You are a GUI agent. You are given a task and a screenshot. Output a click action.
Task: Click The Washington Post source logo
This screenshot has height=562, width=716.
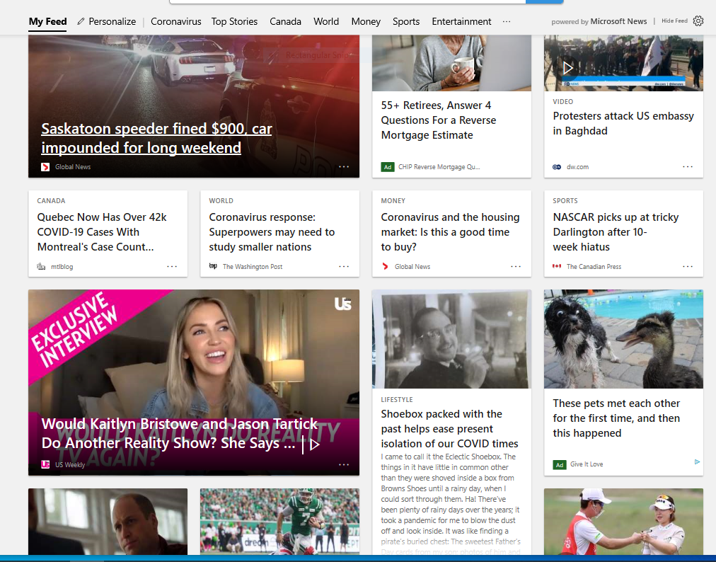213,266
